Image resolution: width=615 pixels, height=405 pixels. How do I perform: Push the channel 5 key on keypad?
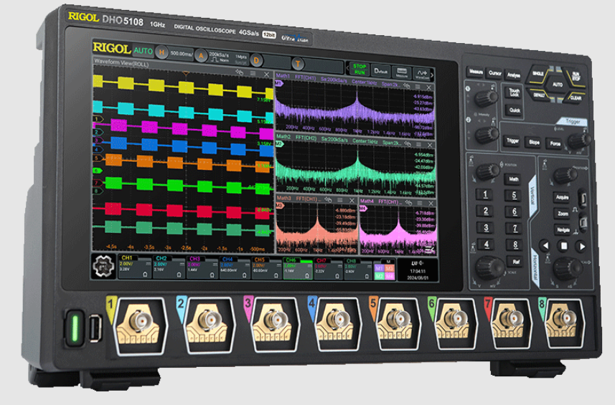click(515, 196)
